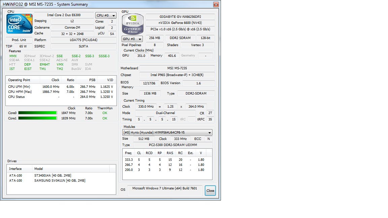
Task: Click the PCIe v1.0 x16 bus field
Action: point(180,29)
